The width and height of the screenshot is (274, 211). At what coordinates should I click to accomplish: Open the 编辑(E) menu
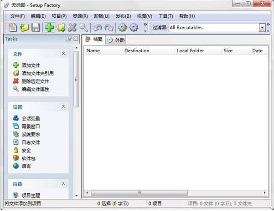click(38, 16)
